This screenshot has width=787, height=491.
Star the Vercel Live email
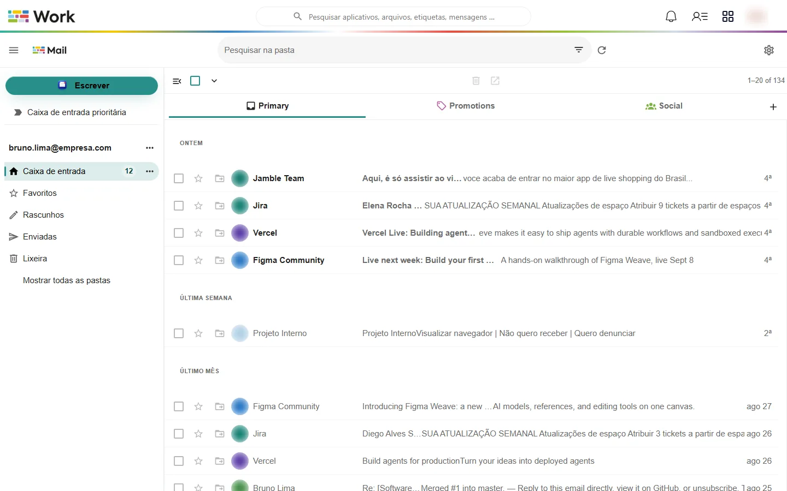[x=198, y=233]
